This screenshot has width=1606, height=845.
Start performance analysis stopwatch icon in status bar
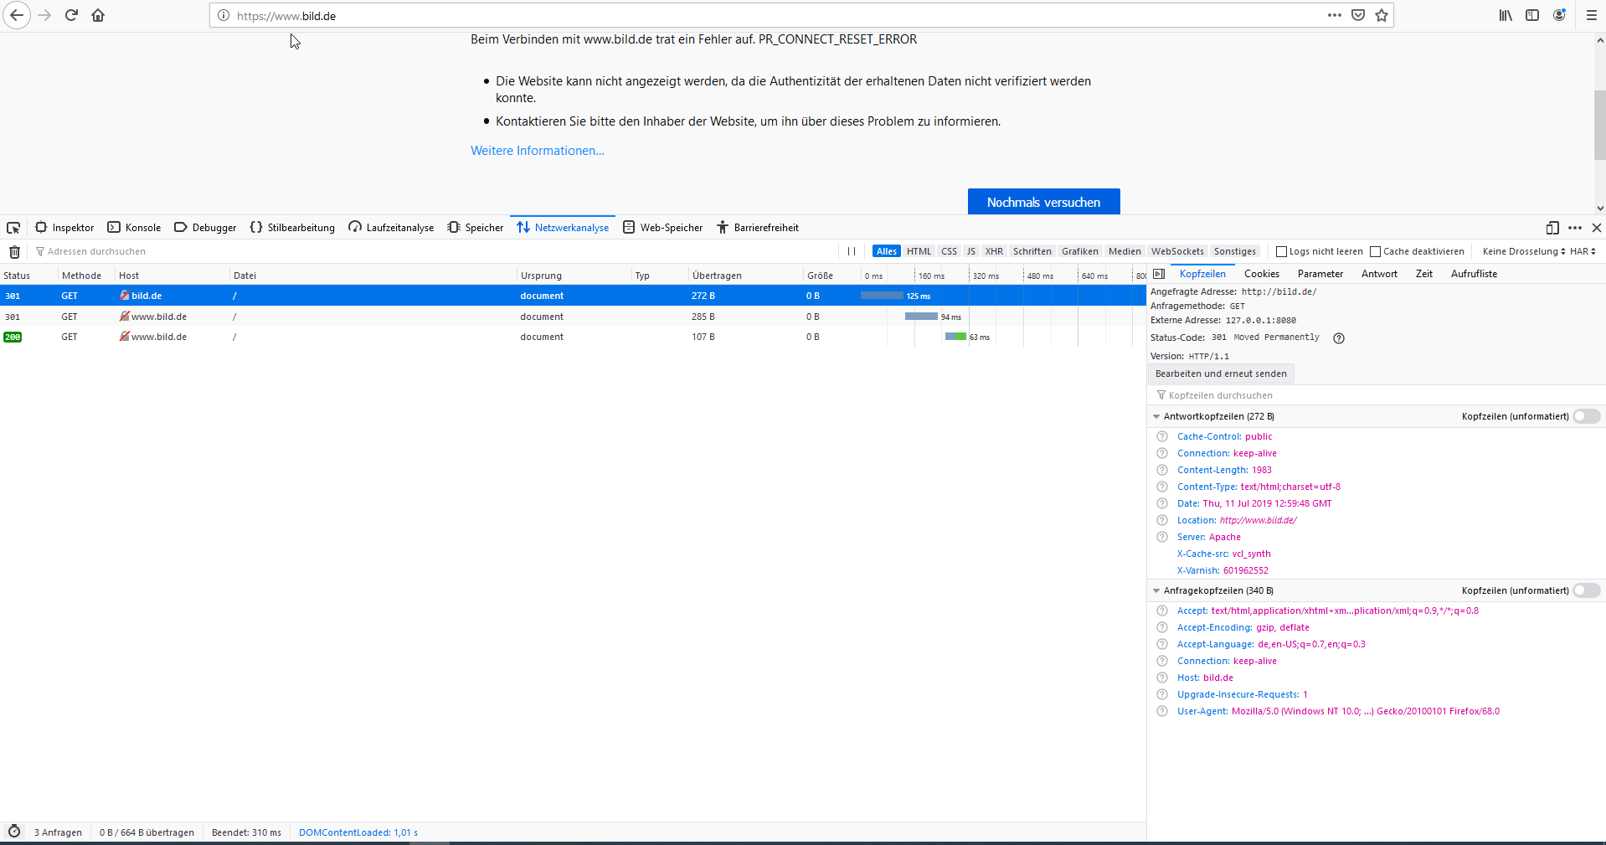pyautogui.click(x=14, y=832)
